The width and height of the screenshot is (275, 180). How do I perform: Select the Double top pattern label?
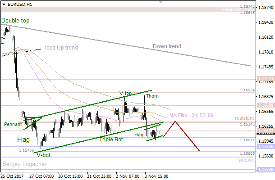pos(16,21)
